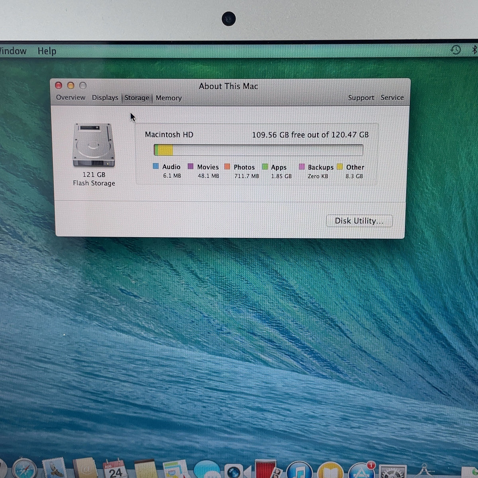Open App Store icon with badge
Viewport: 478px width, 478px height.
362,470
